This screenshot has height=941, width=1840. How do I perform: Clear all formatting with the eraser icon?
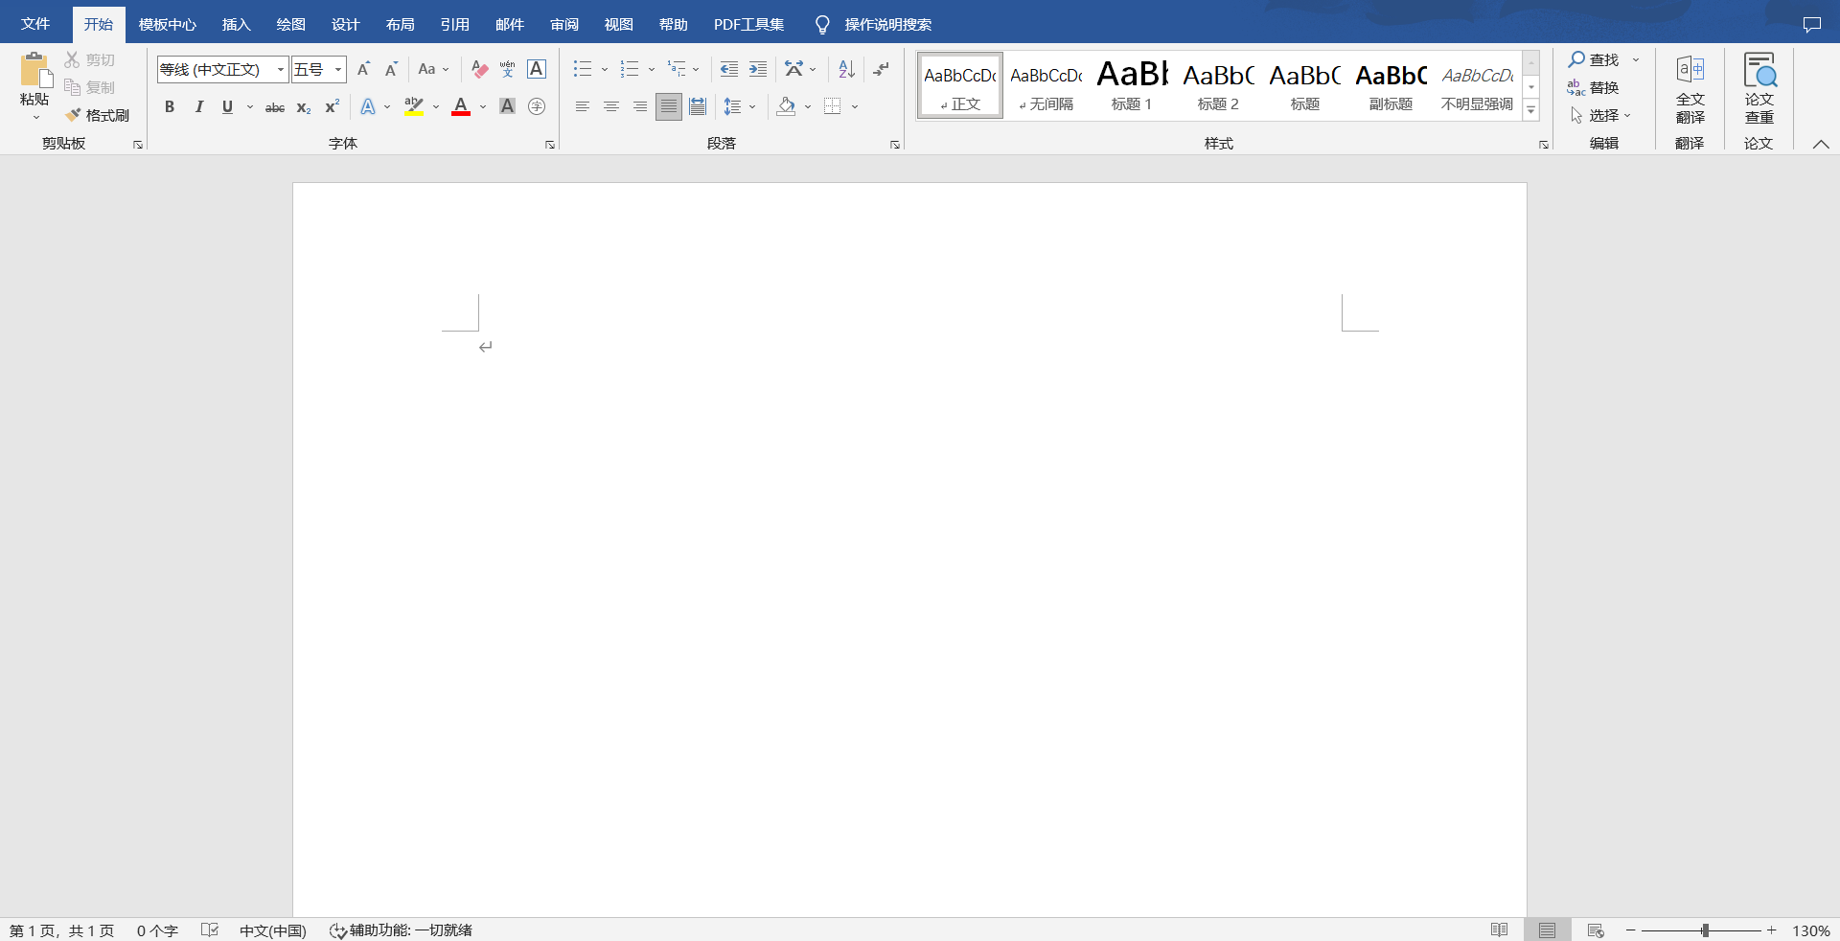[480, 69]
